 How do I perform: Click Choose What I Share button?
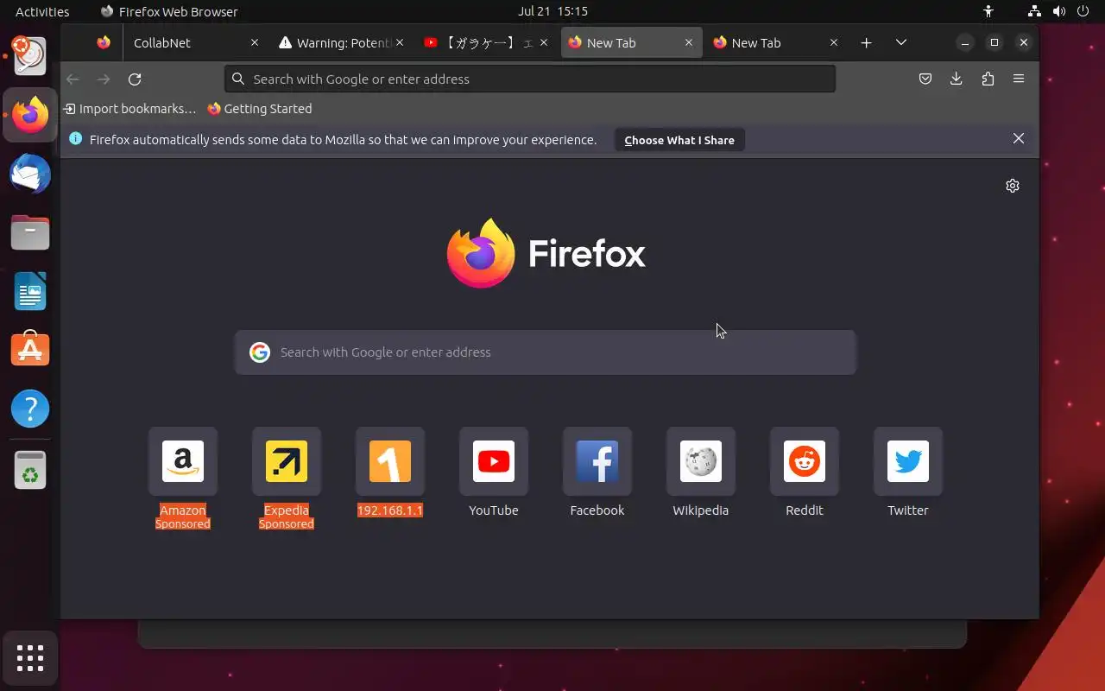click(679, 140)
